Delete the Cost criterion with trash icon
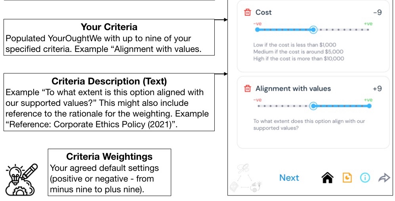395x201 pixels. click(248, 12)
